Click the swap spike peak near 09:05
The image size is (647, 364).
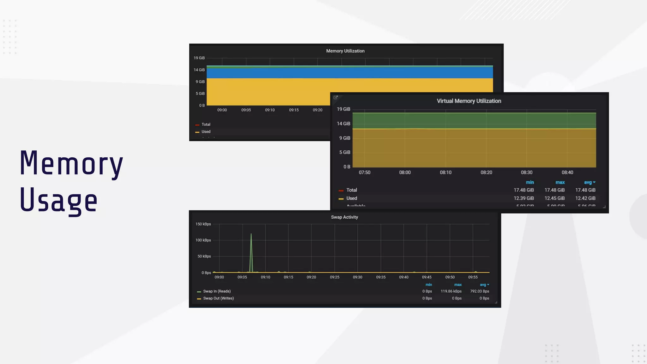coord(251,234)
